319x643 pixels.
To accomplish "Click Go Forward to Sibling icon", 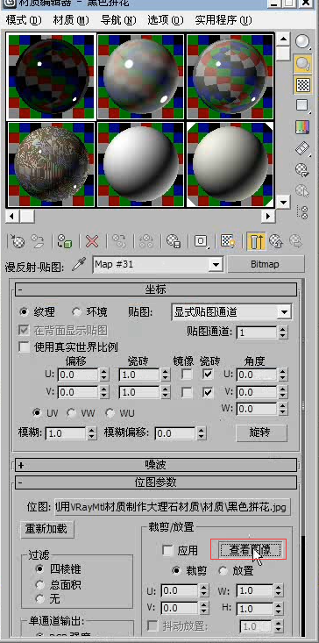I will pyautogui.click(x=295, y=240).
